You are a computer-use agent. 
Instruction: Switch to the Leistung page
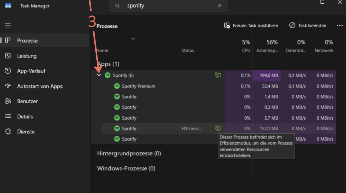(x=44, y=56)
